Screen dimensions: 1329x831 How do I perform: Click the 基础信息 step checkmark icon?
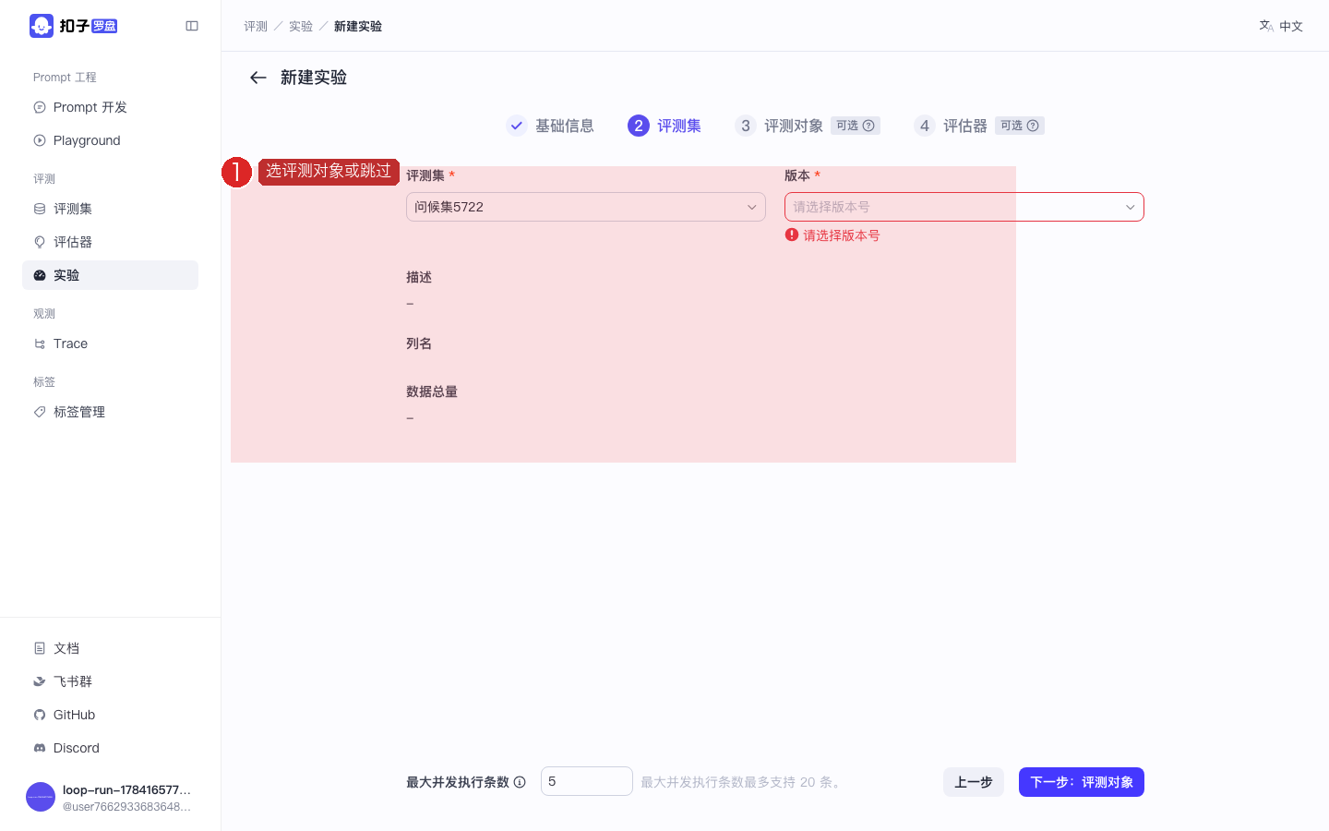[x=517, y=126]
